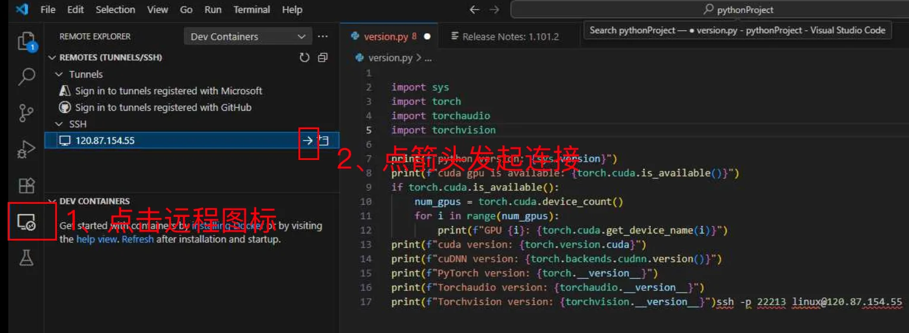Click the Torchaudio version print line
909x333 pixels.
[548, 287]
